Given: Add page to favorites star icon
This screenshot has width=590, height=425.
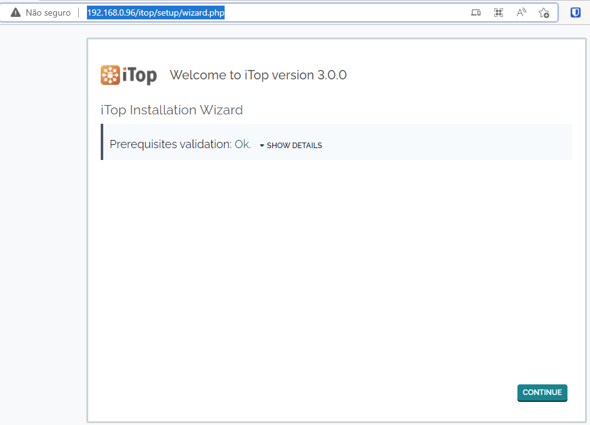Looking at the screenshot, I should point(544,12).
